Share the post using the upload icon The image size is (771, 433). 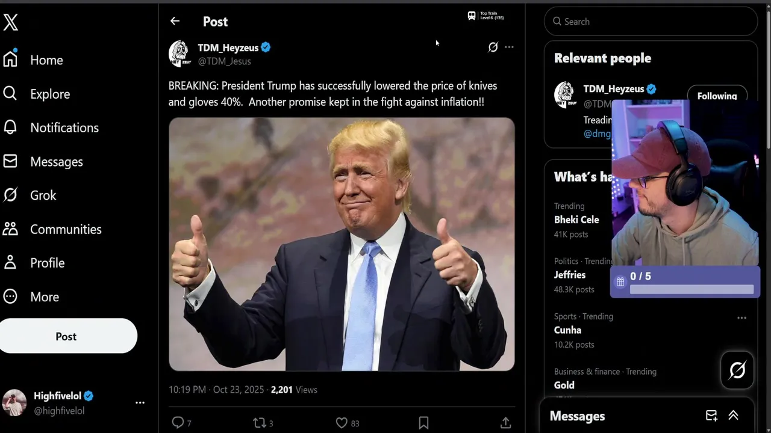click(x=505, y=423)
